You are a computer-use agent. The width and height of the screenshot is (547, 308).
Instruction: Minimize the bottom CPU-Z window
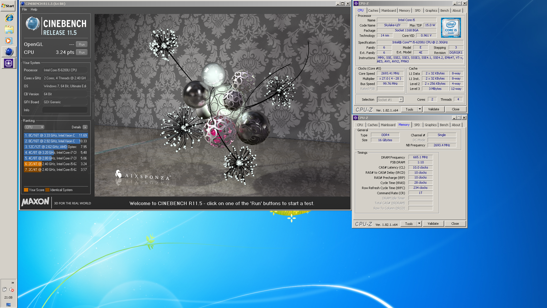454,118
